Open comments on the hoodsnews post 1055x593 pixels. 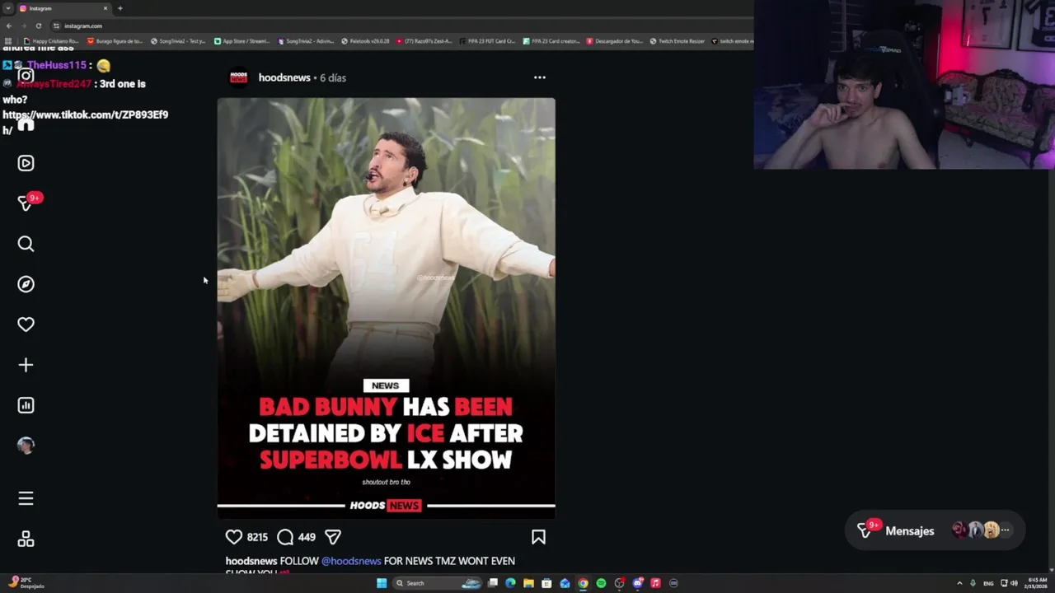[285, 537]
